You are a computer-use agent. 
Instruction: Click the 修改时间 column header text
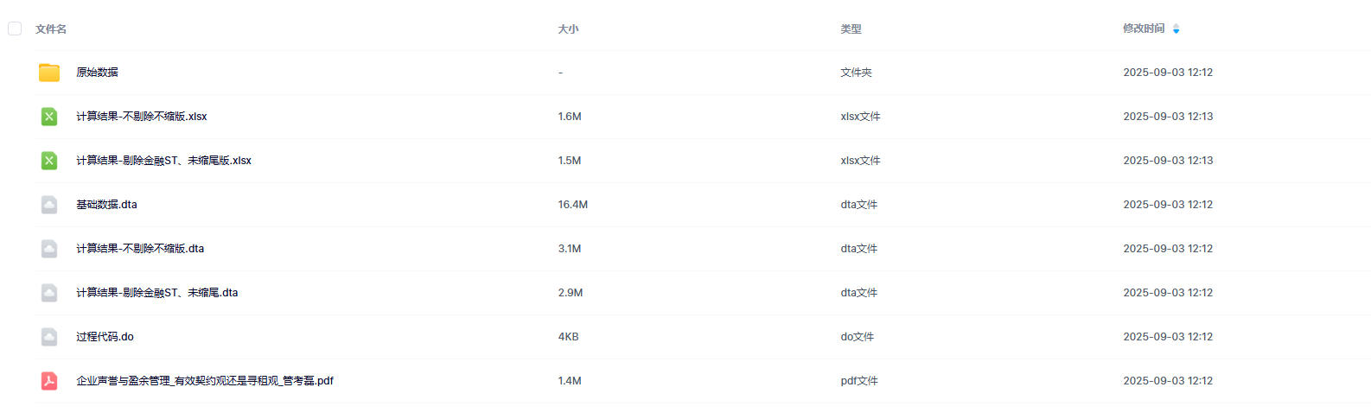pos(1144,29)
